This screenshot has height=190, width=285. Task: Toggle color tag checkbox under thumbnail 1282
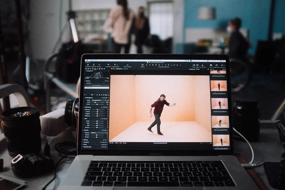coord(216,92)
